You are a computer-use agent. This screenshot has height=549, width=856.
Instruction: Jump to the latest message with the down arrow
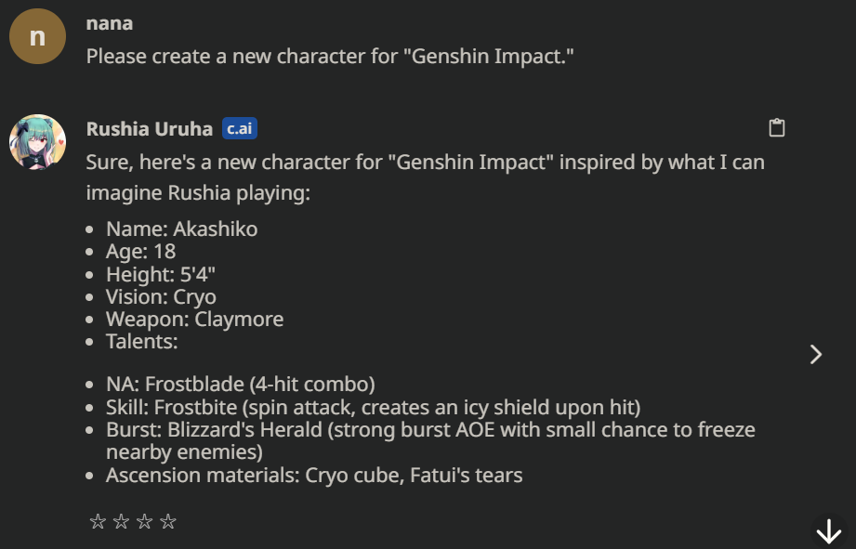click(x=829, y=531)
